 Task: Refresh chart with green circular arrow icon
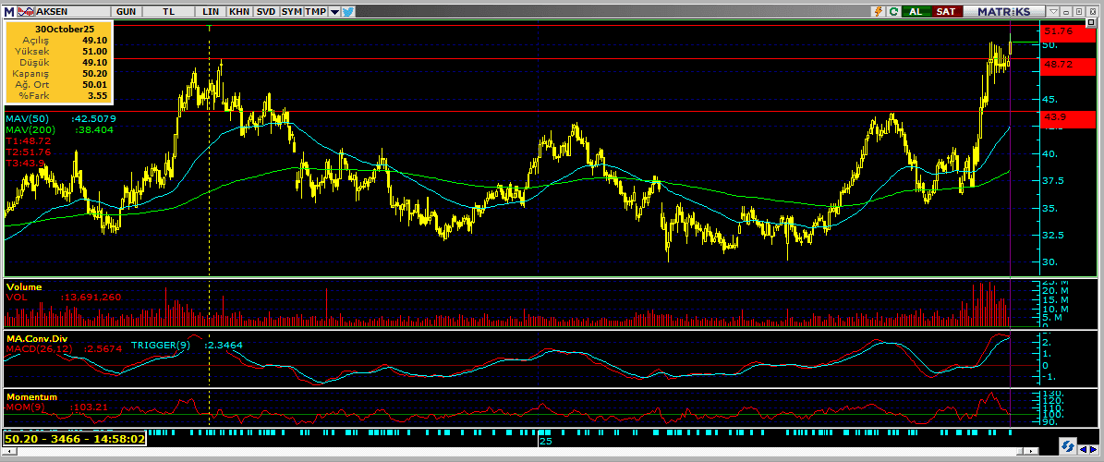pyautogui.click(x=893, y=11)
